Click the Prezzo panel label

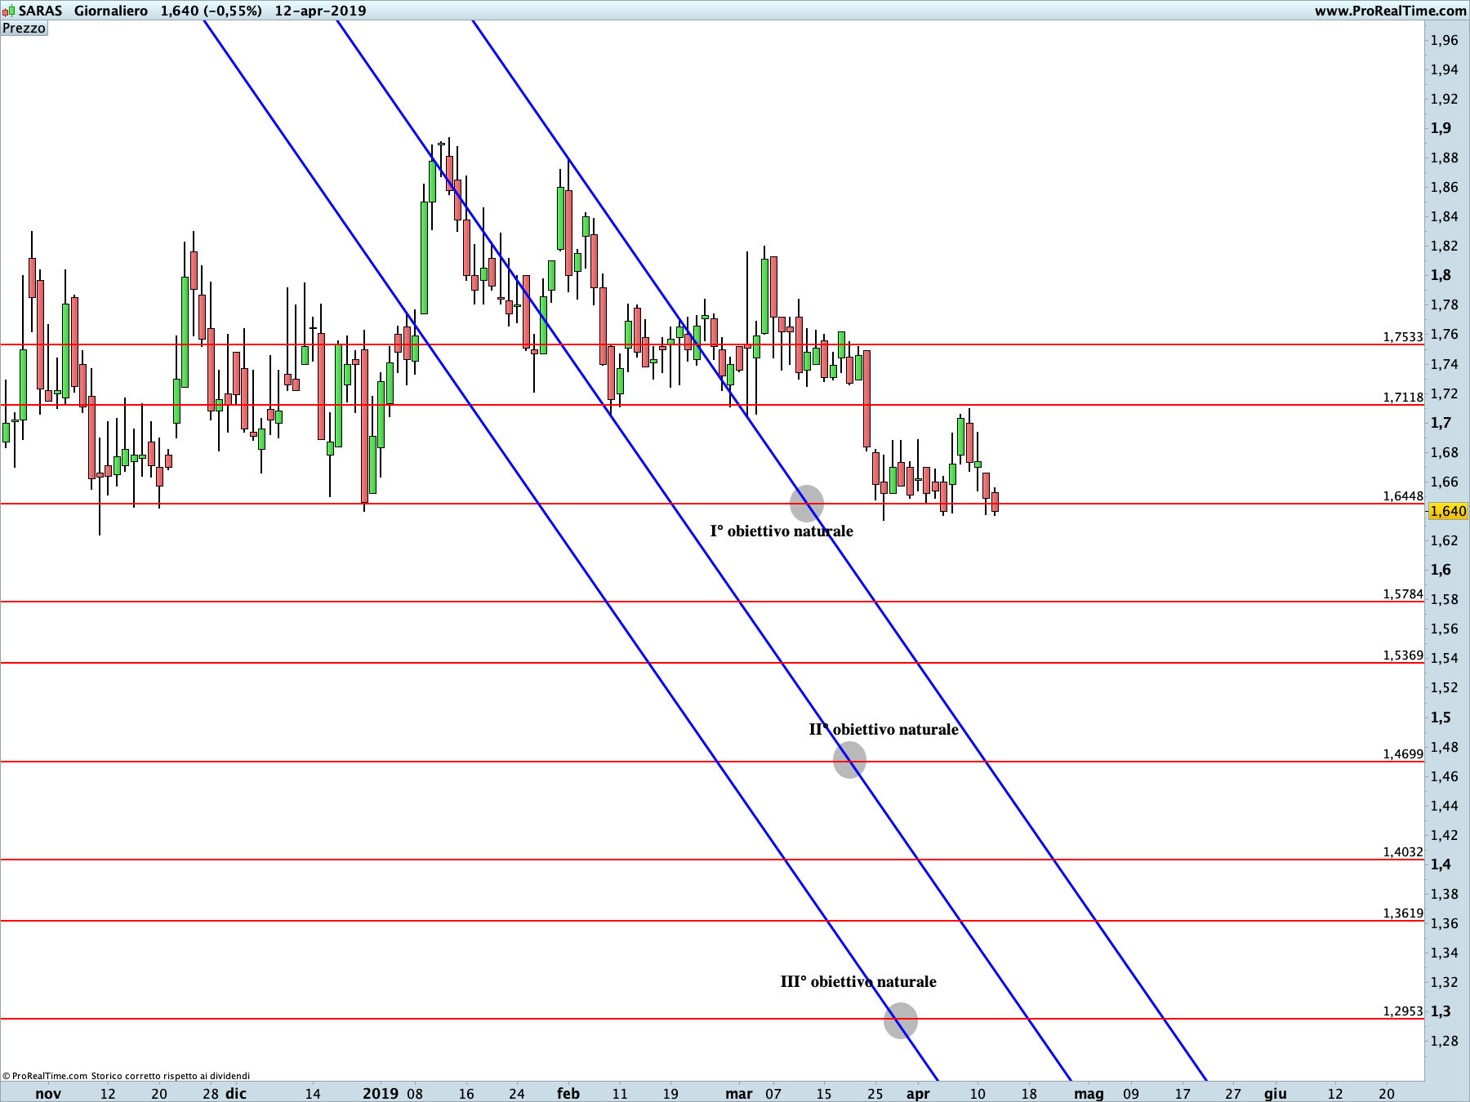coord(24,28)
